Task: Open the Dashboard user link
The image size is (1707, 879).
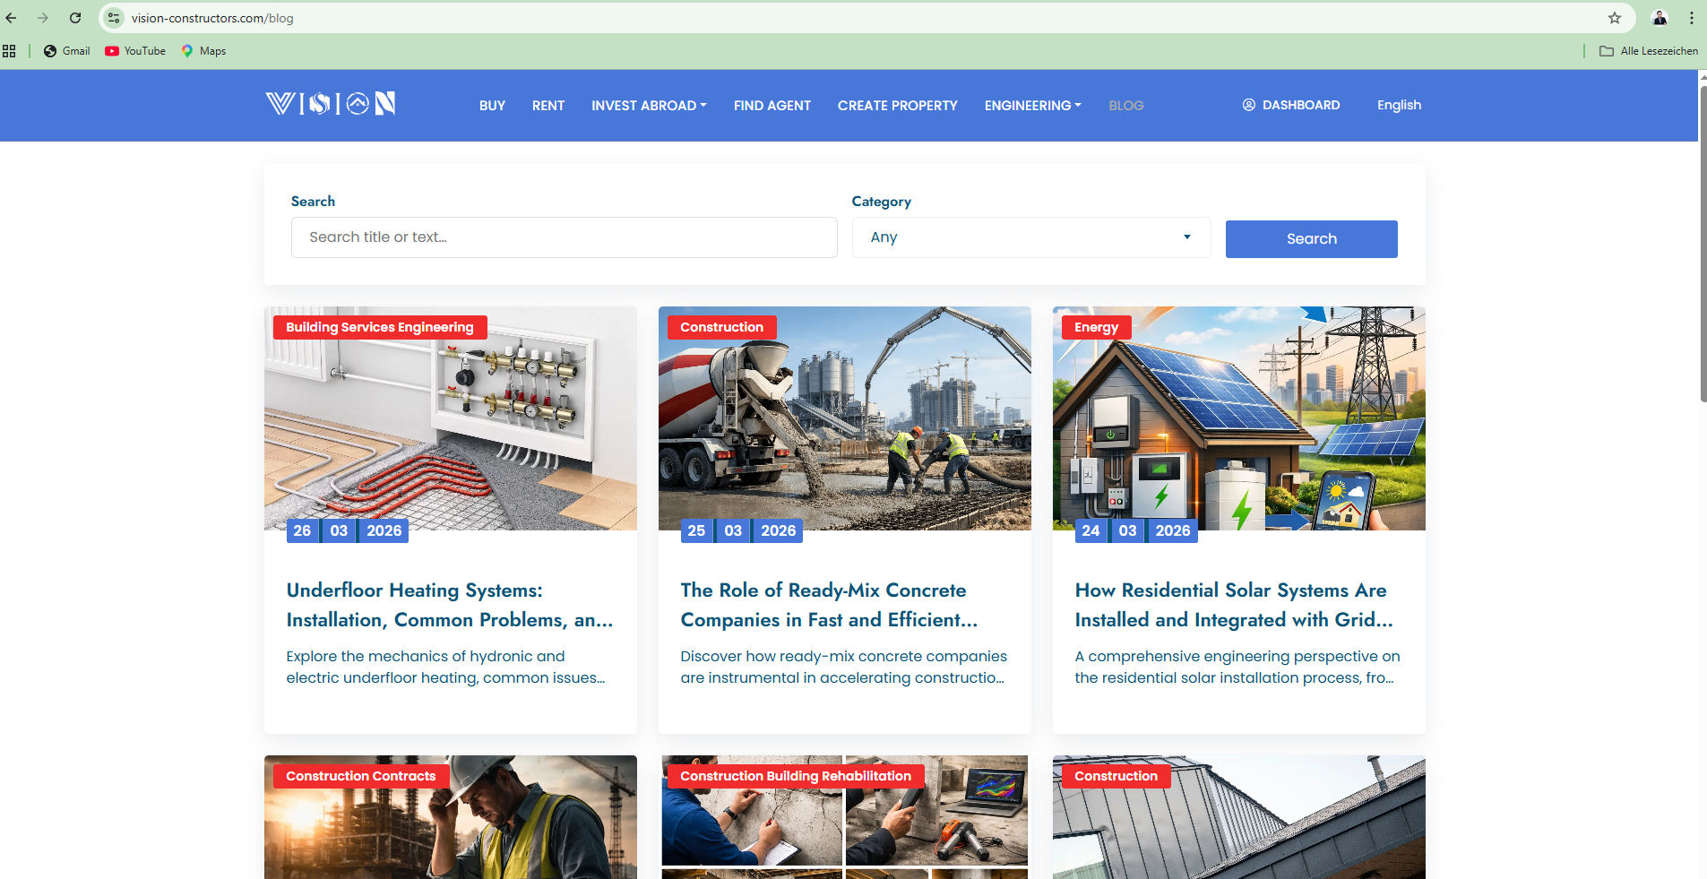Action: tap(1291, 105)
